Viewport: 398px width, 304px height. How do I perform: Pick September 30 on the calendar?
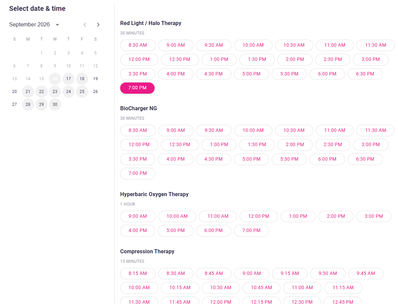click(55, 104)
